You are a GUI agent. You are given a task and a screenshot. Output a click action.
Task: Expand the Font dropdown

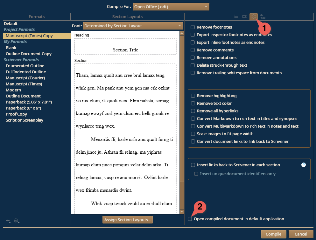tap(133, 26)
